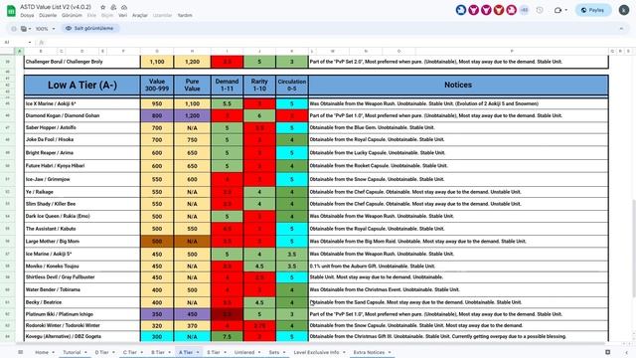Viewport: 636px width, 358px height.
Task: Click the move-to-folder icon beside title
Action: pyautogui.click(x=113, y=7)
